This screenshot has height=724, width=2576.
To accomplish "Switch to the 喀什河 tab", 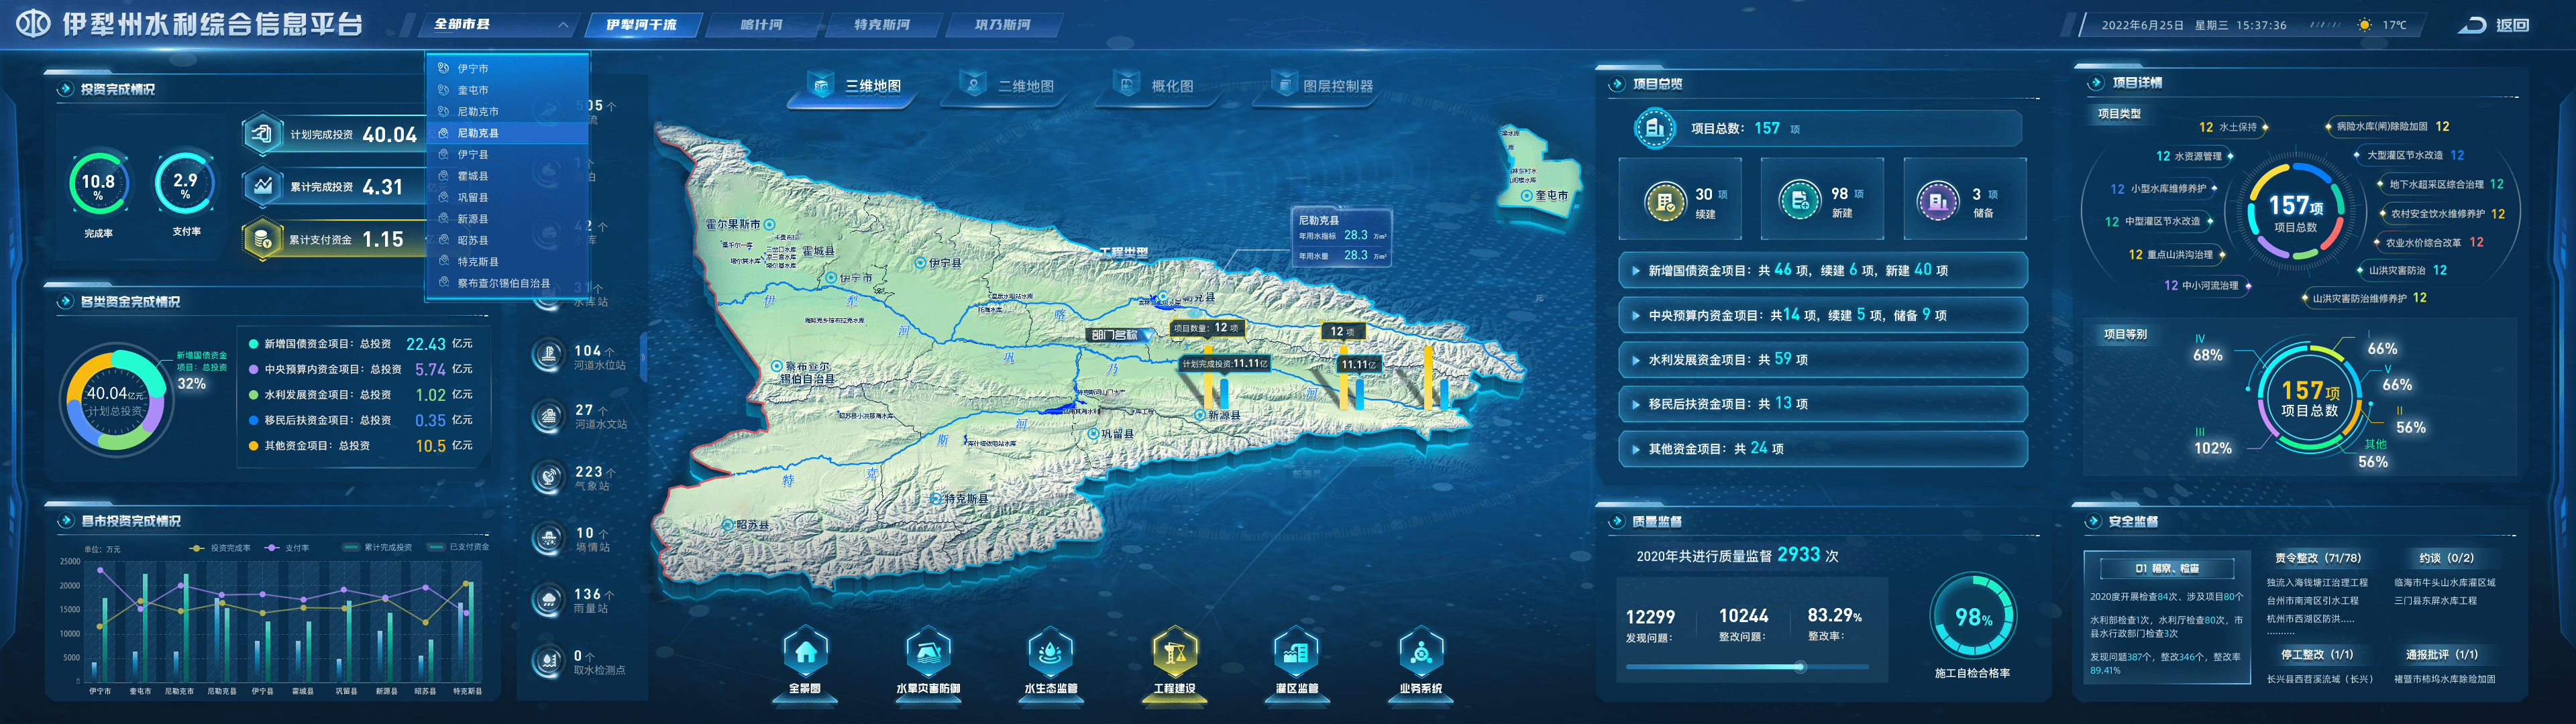I will click(x=762, y=25).
